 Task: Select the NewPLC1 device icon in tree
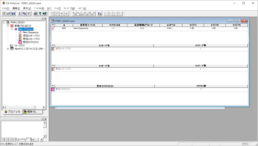click(x=12, y=49)
